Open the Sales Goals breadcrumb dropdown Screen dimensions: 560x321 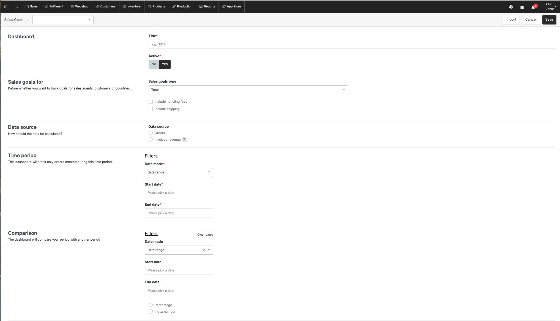63,20
